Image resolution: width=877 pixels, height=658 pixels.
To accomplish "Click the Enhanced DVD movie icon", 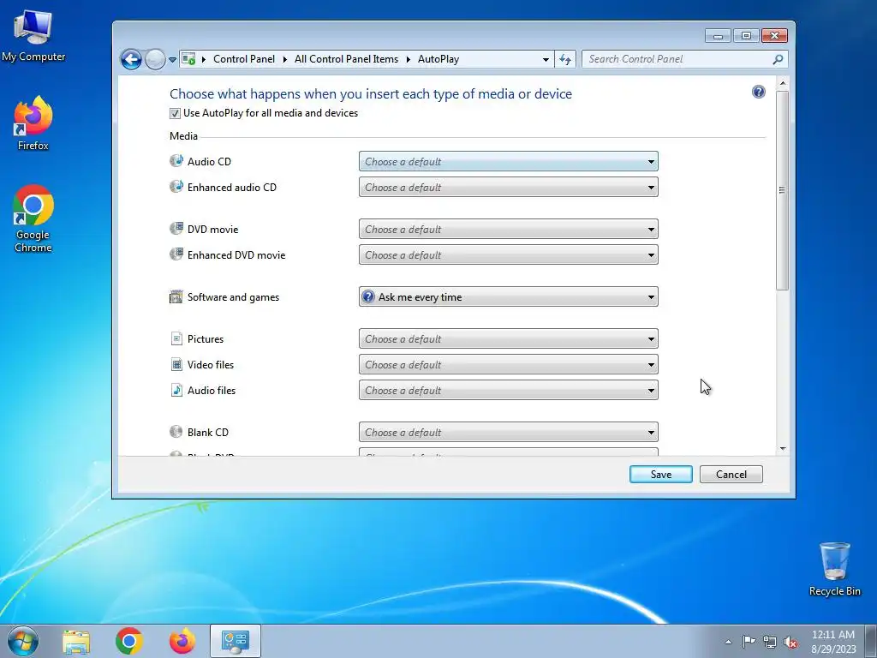I will [176, 254].
